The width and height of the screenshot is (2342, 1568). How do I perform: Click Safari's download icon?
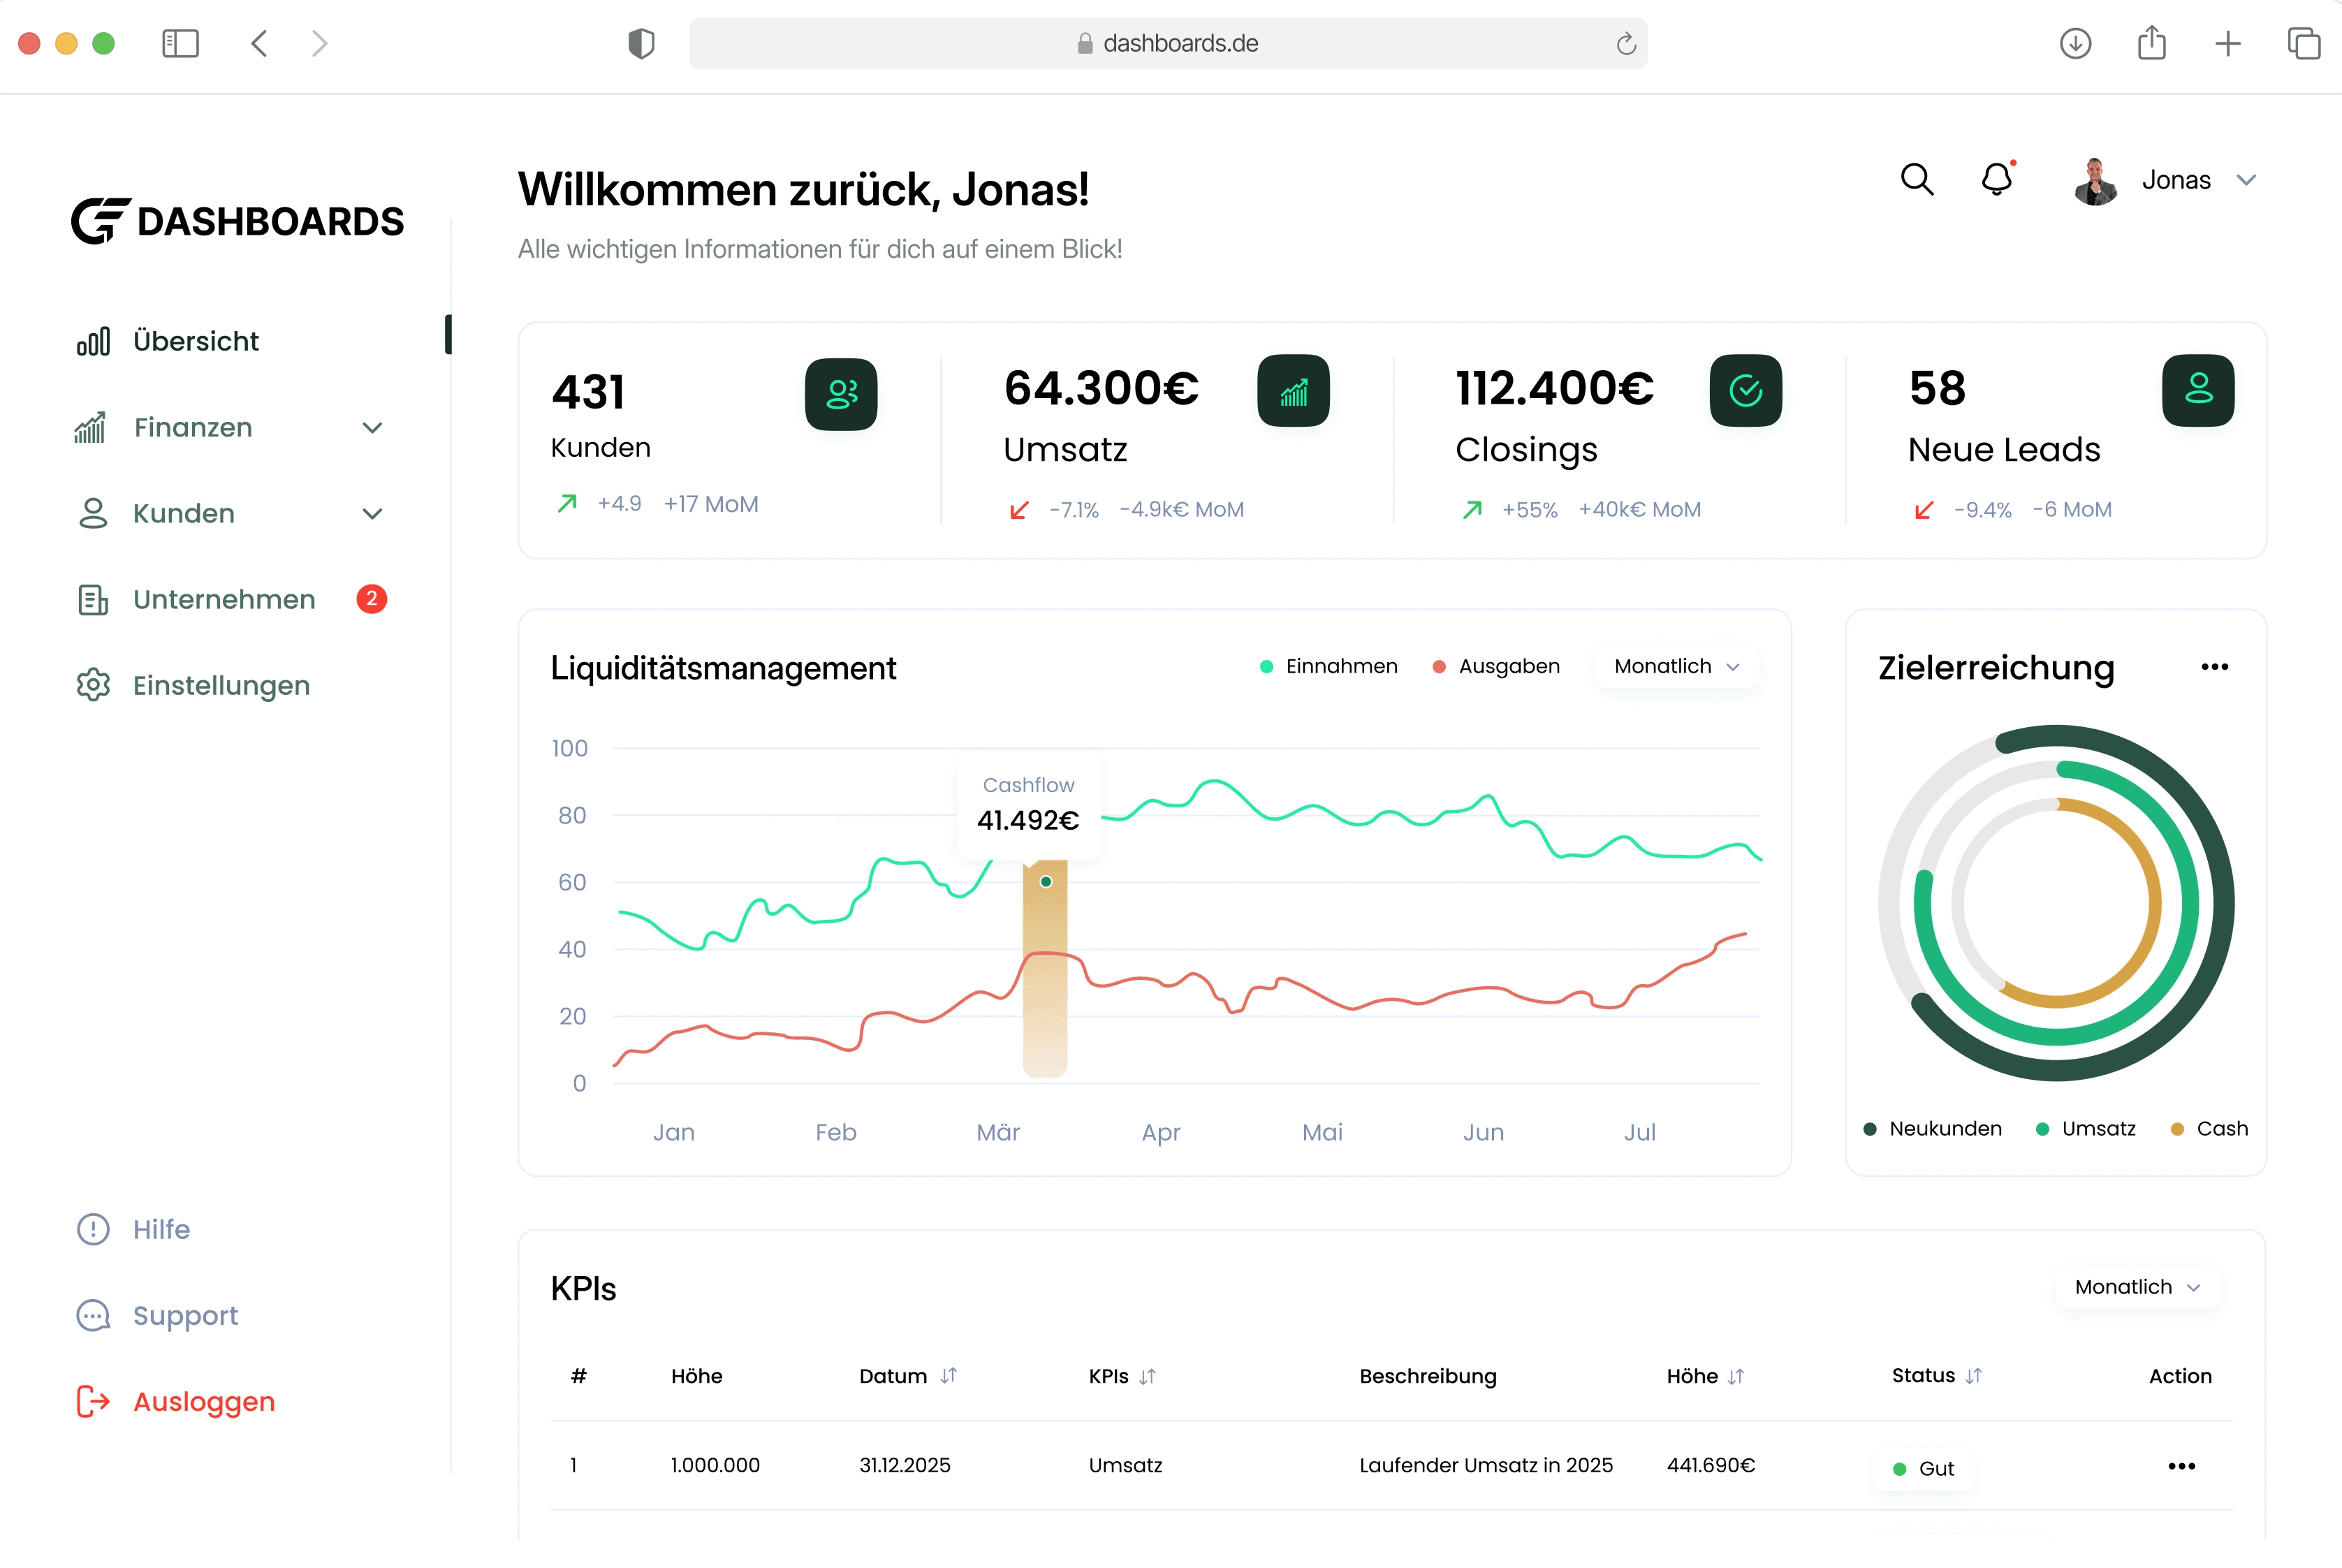[x=2075, y=43]
